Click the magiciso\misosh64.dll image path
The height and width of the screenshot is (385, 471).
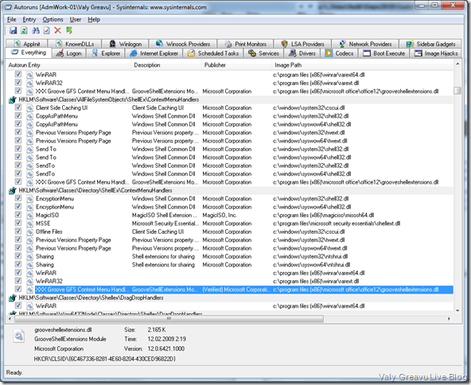pyautogui.click(x=324, y=216)
